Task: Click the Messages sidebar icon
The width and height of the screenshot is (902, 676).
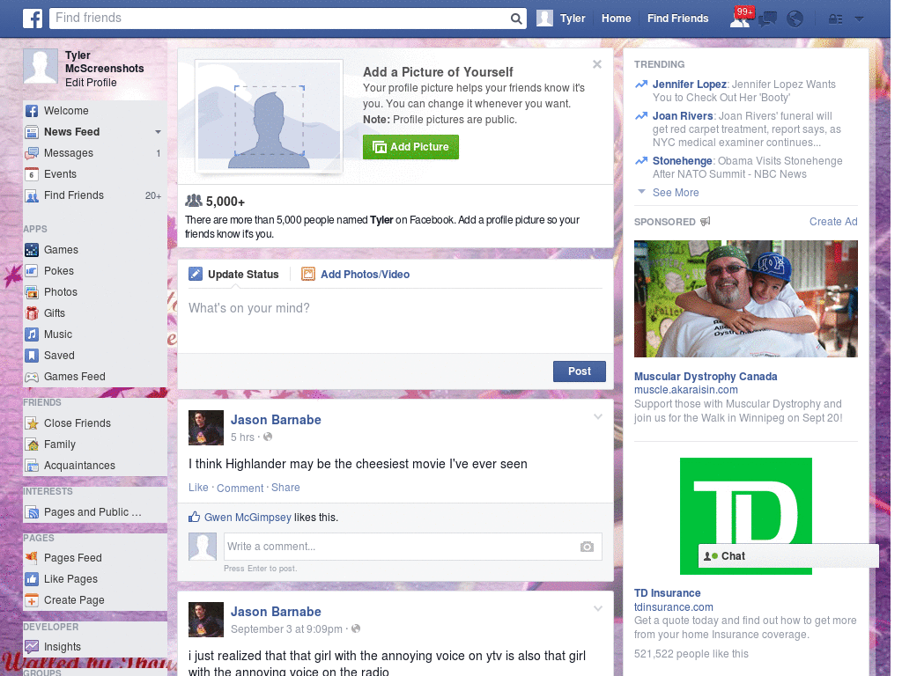Action: point(32,153)
